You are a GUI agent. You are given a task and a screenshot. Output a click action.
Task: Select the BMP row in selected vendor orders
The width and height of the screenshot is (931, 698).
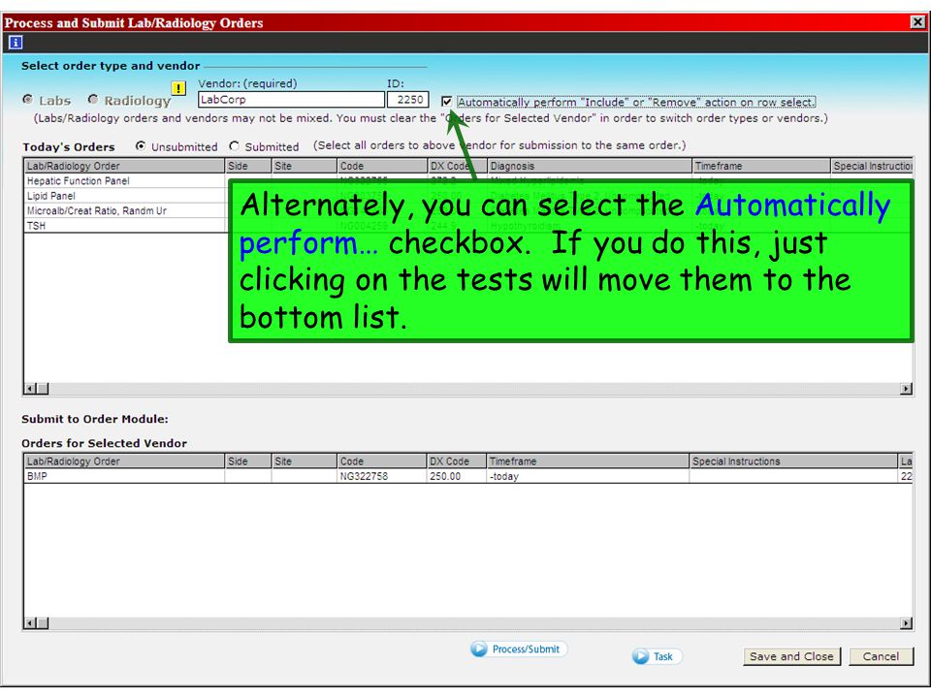click(x=468, y=476)
